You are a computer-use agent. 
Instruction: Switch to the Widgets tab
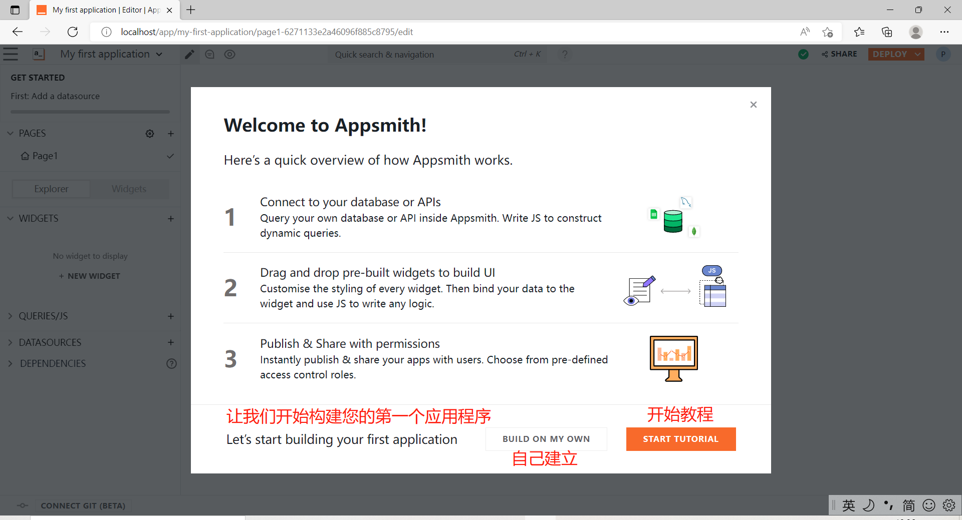(129, 189)
